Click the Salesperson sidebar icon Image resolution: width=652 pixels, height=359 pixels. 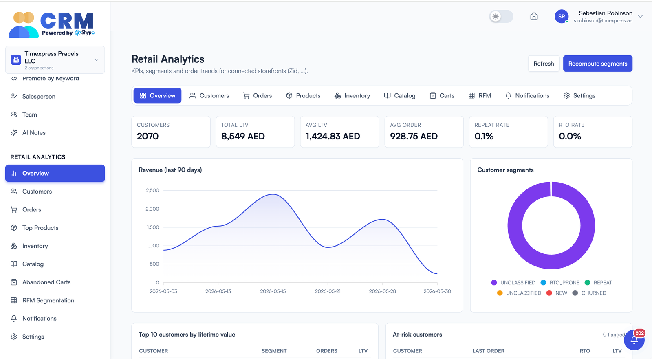tap(14, 97)
